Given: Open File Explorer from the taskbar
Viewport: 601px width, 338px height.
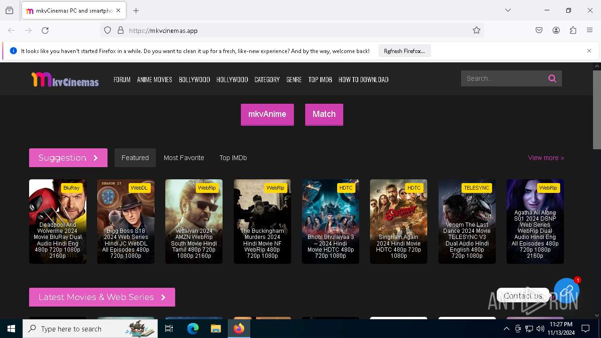Looking at the screenshot, I should 216,329.
